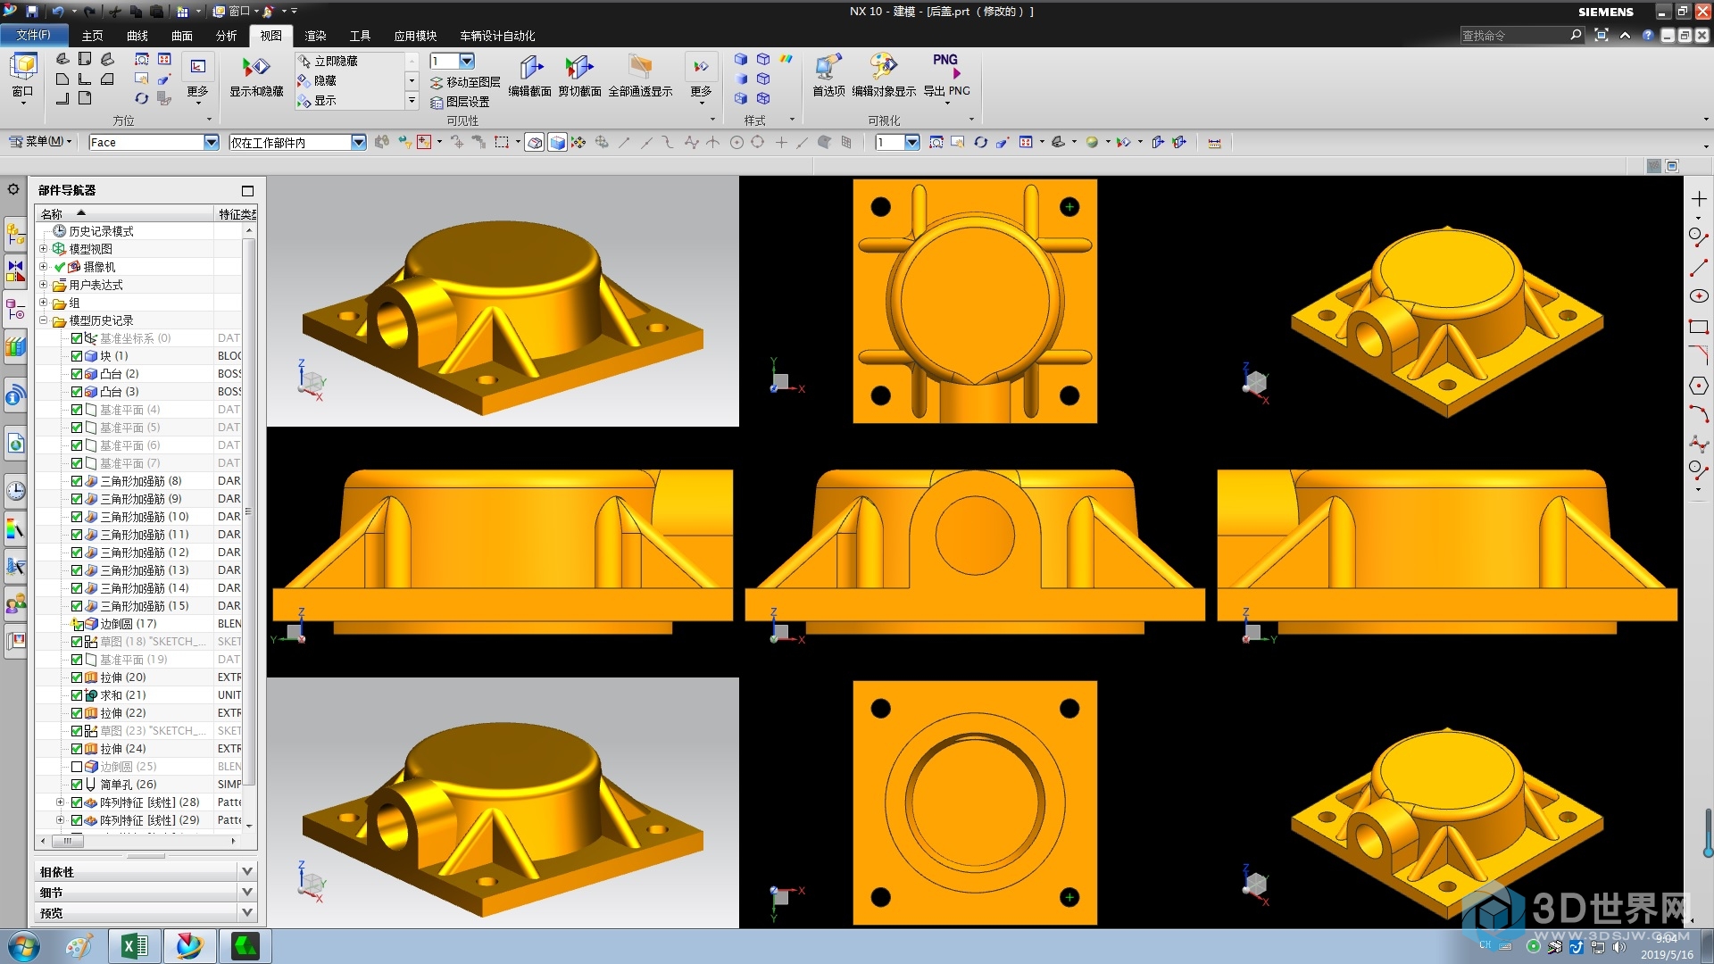This screenshot has height=964, width=1714.
Task: Click the Save icon in title bar
Action: [32, 12]
